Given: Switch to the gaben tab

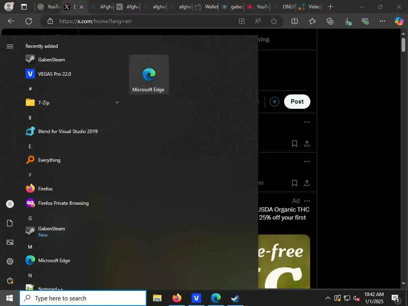Looking at the screenshot, I should click(231, 7).
